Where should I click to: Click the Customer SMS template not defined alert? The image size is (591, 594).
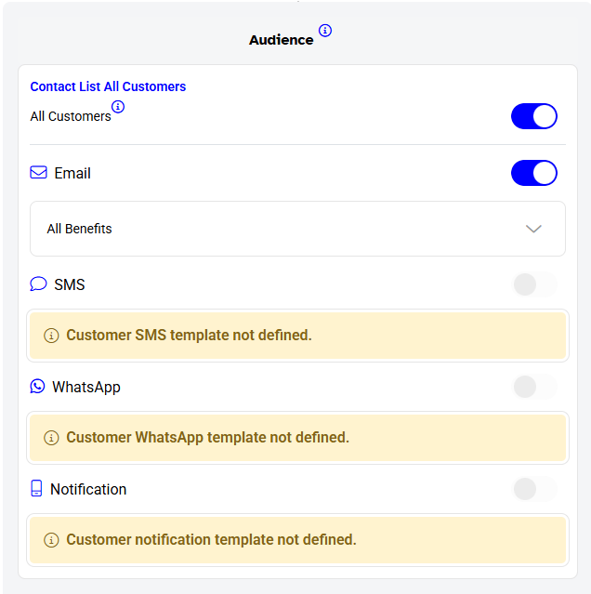[297, 336]
